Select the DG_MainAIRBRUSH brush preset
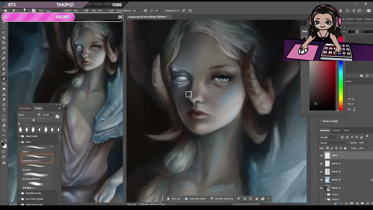Image resolution: width=373 pixels, height=210 pixels. coord(37,176)
